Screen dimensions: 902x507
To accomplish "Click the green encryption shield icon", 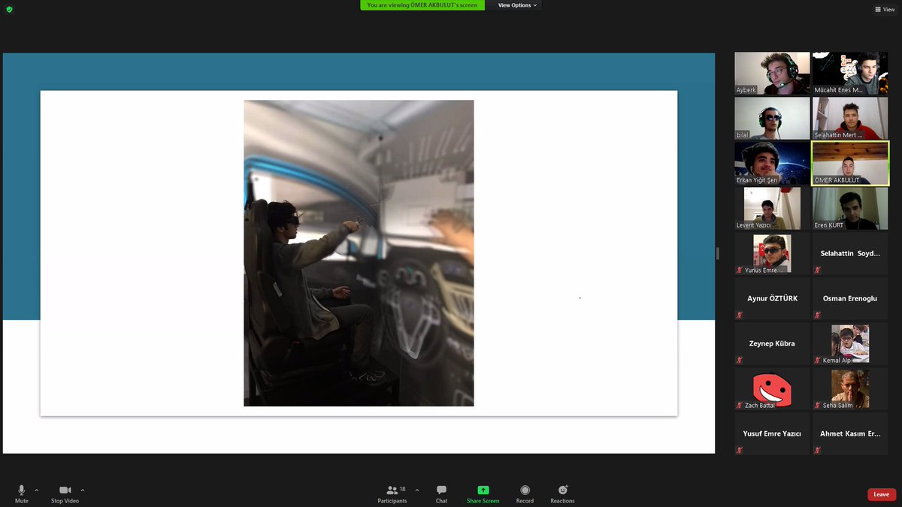I will click(9, 9).
